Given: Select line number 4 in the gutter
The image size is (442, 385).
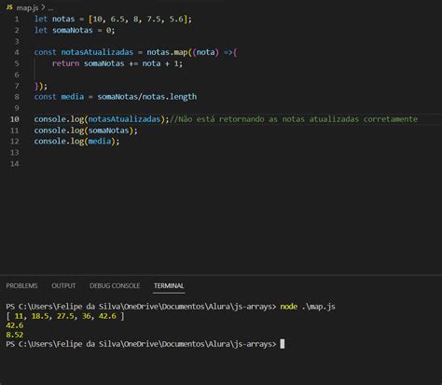Looking at the screenshot, I should coord(17,52).
